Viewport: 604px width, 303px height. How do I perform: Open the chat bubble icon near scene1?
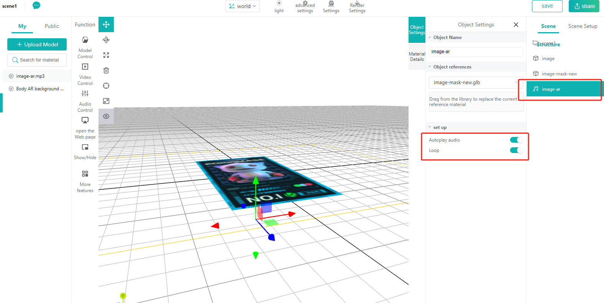pyautogui.click(x=36, y=6)
